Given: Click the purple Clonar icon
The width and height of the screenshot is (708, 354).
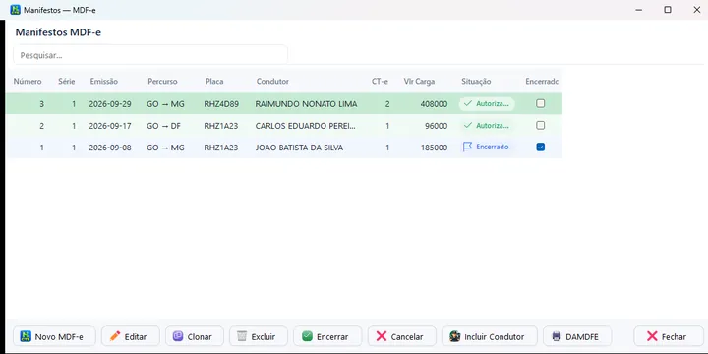Looking at the screenshot, I should [x=178, y=336].
